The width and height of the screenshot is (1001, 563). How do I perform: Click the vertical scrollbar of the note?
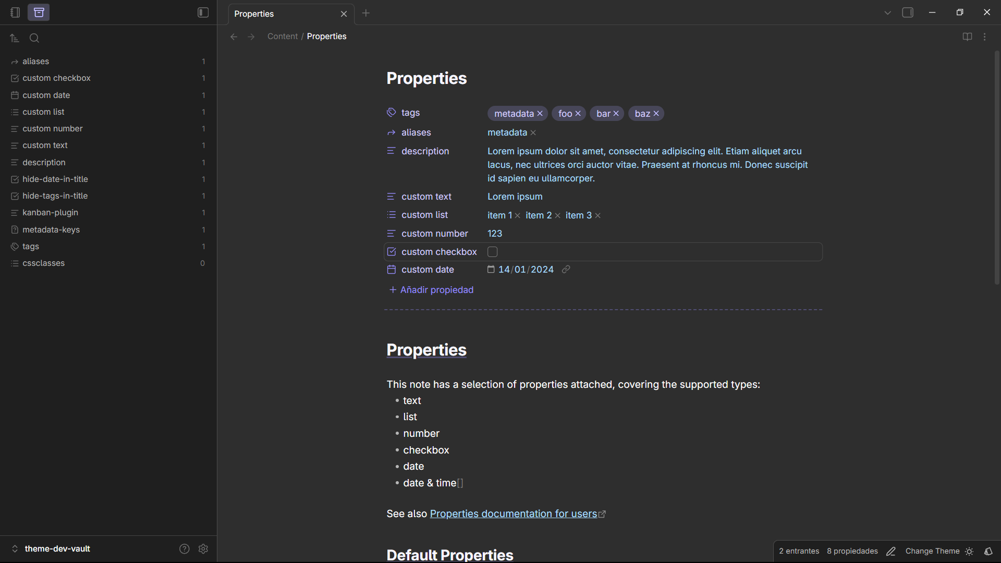[x=997, y=167]
